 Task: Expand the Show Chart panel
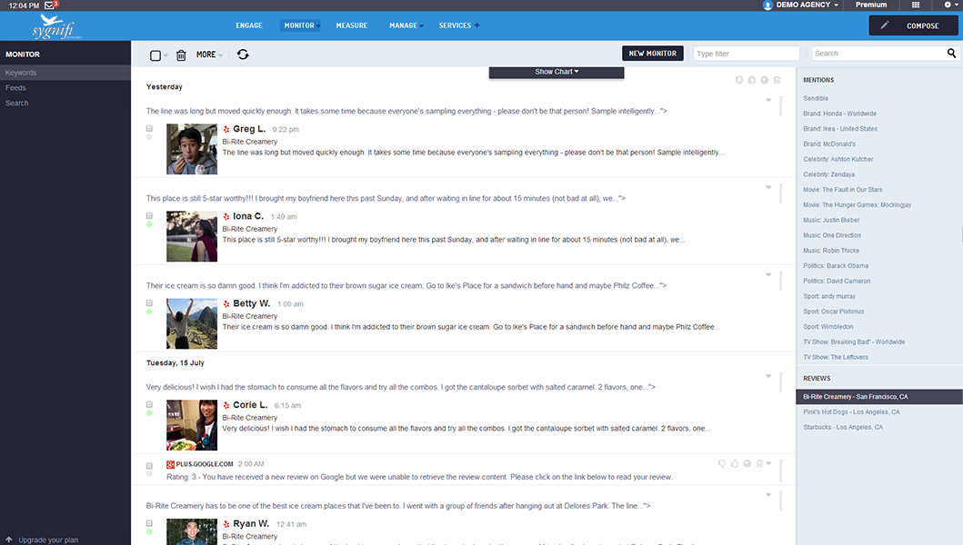coord(557,72)
